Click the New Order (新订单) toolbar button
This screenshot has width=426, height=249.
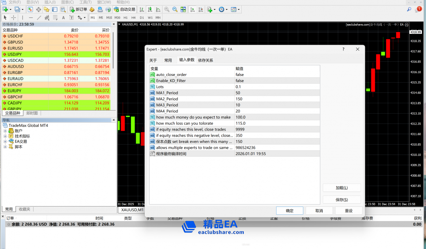[x=78, y=9]
